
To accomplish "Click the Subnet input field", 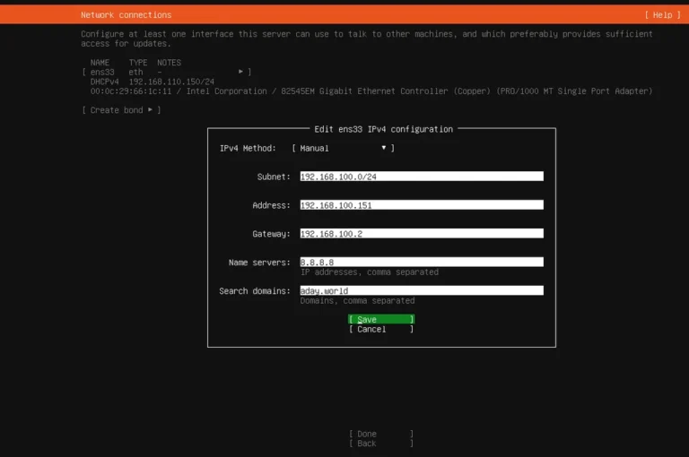I will 421,177.
